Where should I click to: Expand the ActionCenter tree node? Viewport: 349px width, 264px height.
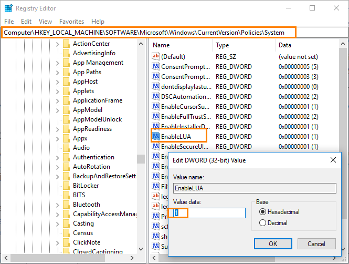tap(58, 44)
